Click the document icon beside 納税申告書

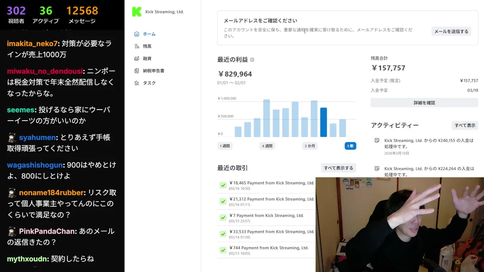137,71
